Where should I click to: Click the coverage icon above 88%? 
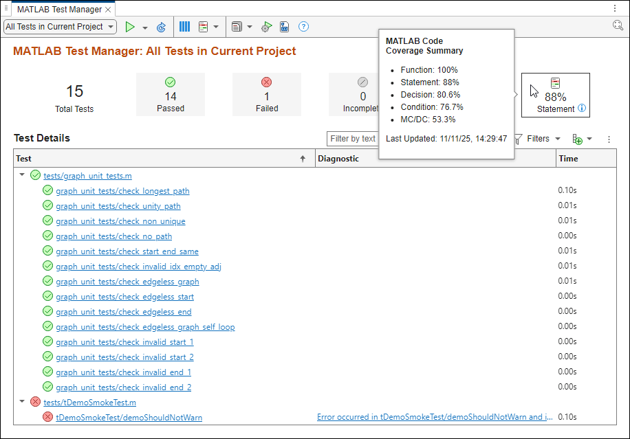click(x=555, y=83)
